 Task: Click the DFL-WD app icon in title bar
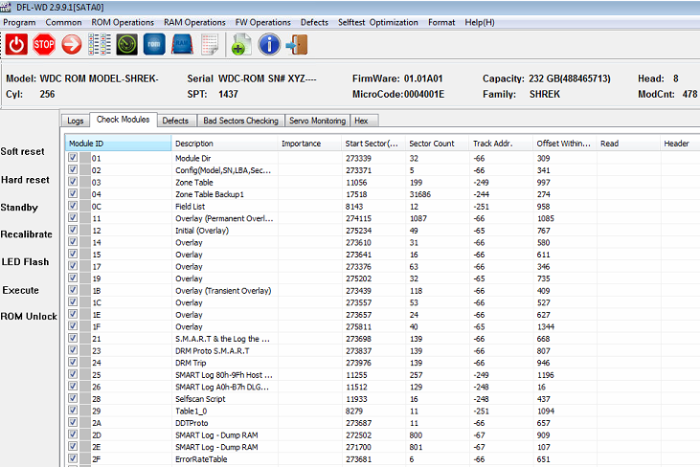(x=6, y=7)
